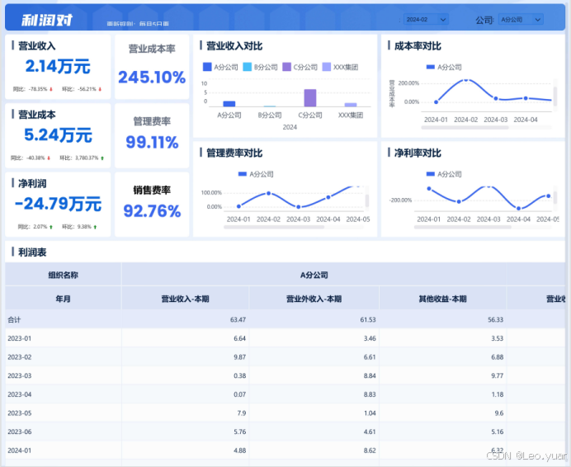The height and width of the screenshot is (467, 571).
Task: Toggle XXX集团 legend in 营业收入对比 chart
Action: click(340, 67)
